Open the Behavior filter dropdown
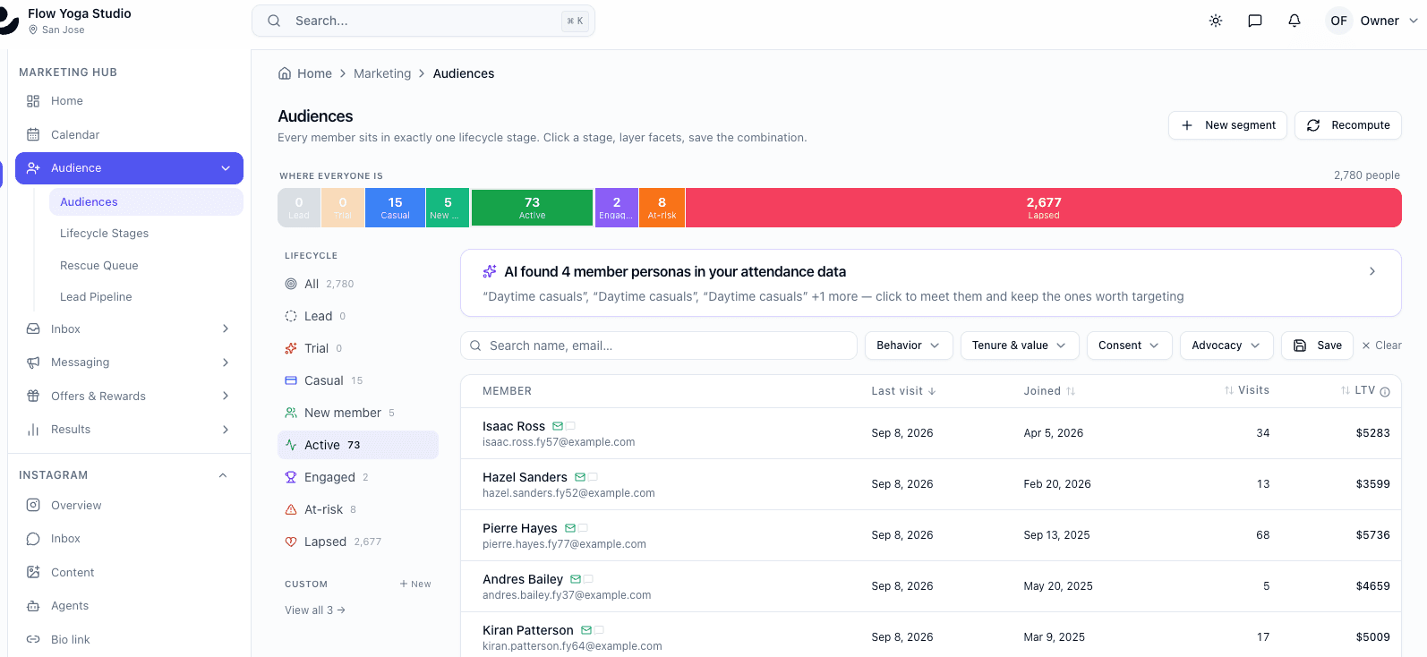 [909, 346]
